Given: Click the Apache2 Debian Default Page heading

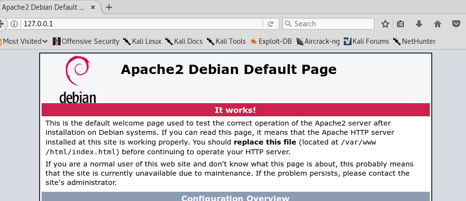Looking at the screenshot, I should (228, 70).
